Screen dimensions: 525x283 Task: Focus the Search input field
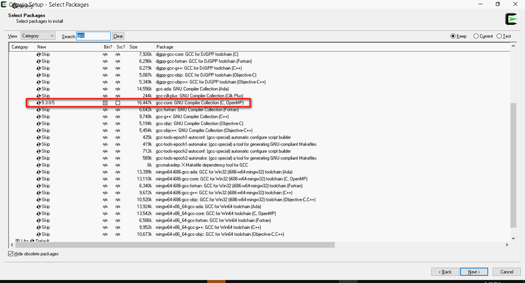(x=93, y=36)
